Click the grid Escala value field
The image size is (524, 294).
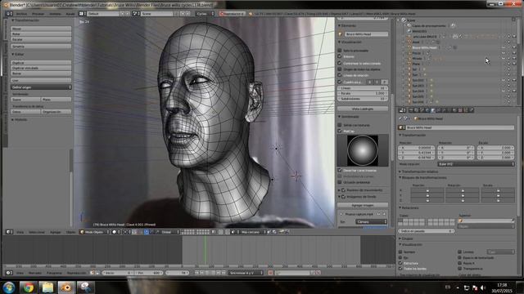363,93
